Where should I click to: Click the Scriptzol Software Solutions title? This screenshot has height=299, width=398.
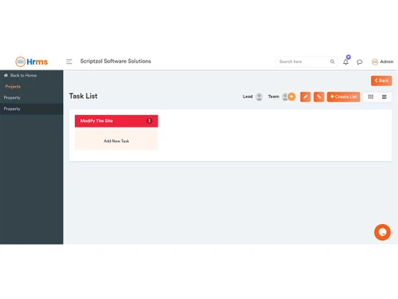click(115, 61)
